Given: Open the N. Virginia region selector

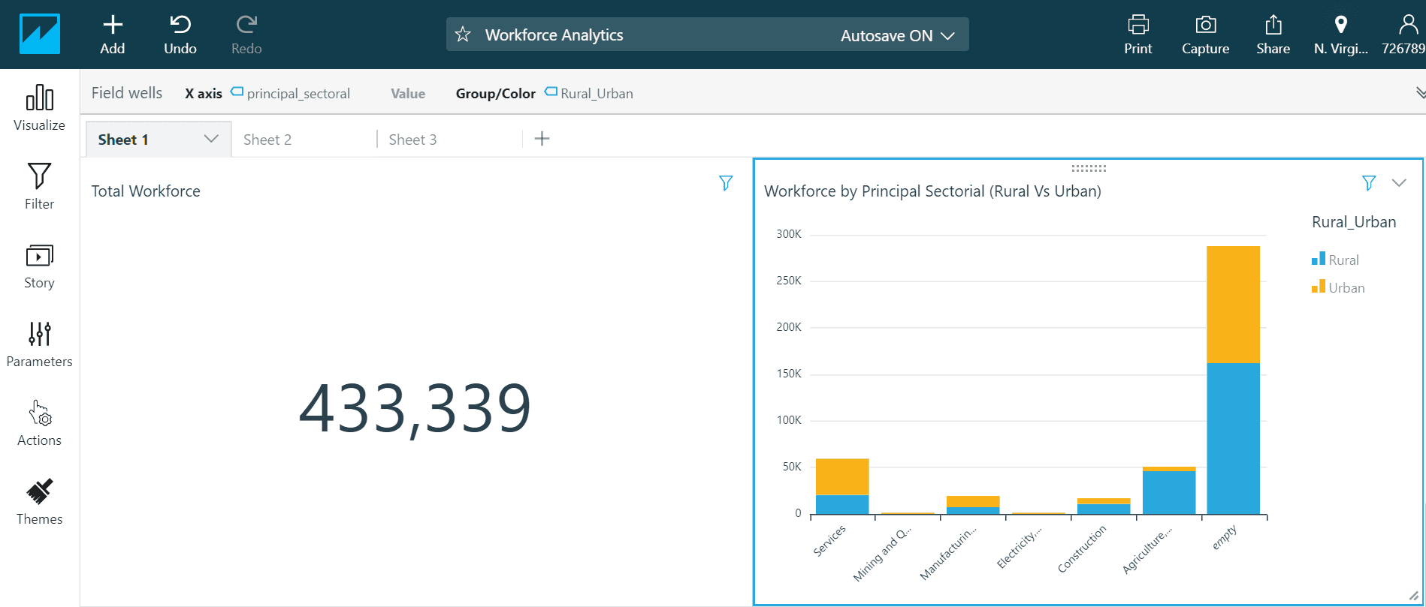Looking at the screenshot, I should click(1341, 35).
